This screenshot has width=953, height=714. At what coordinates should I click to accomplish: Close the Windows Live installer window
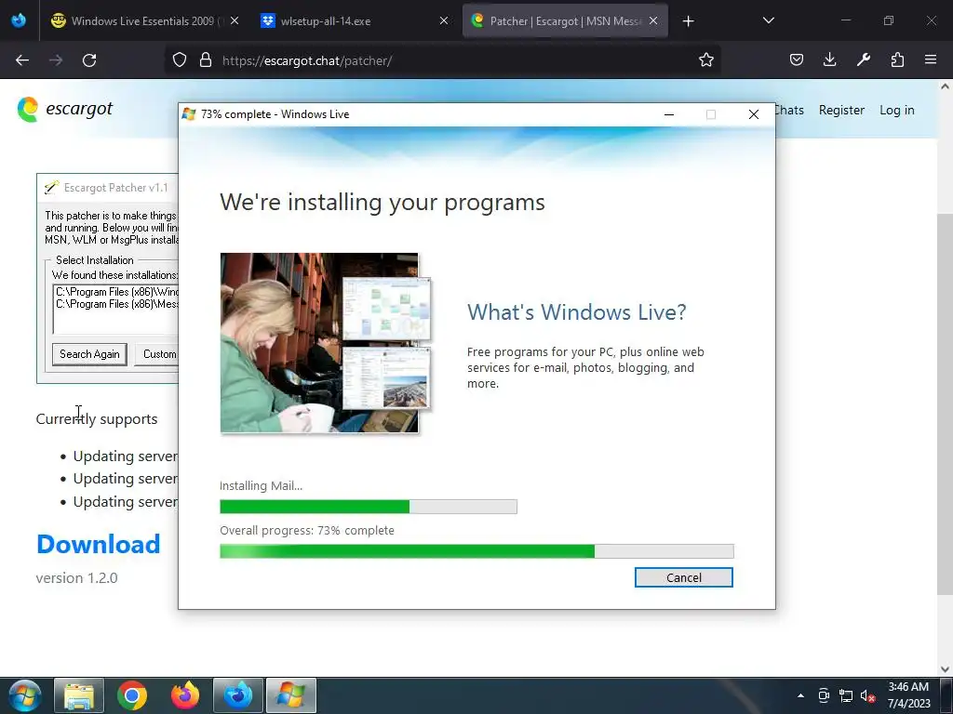point(754,114)
